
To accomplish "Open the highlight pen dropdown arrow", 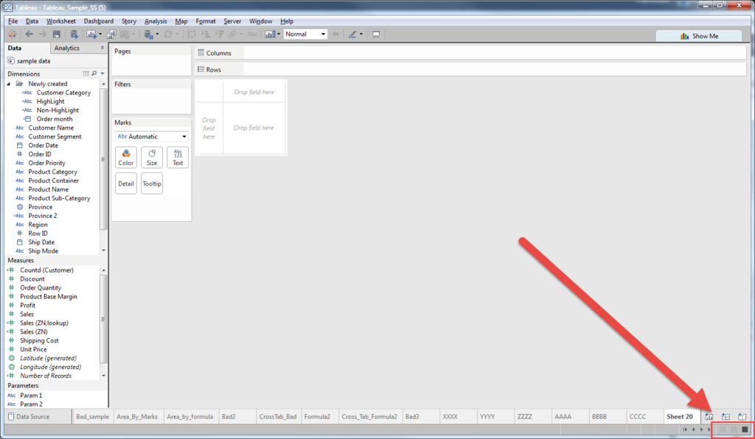I will coord(361,34).
